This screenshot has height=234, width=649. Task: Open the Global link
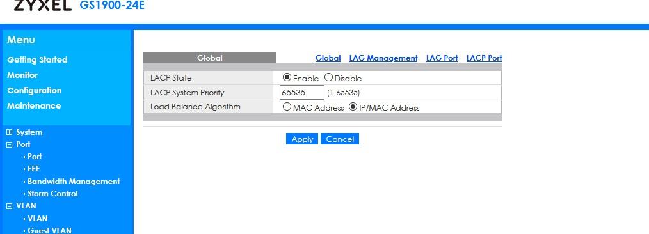328,58
